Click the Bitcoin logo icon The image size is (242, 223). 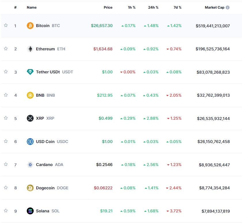(x=30, y=26)
